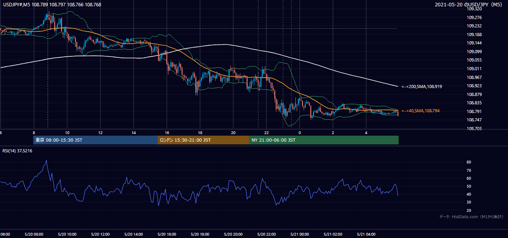Click hour tick 0 under the price chart
The width and height of the screenshot is (508, 238).
coord(300,133)
